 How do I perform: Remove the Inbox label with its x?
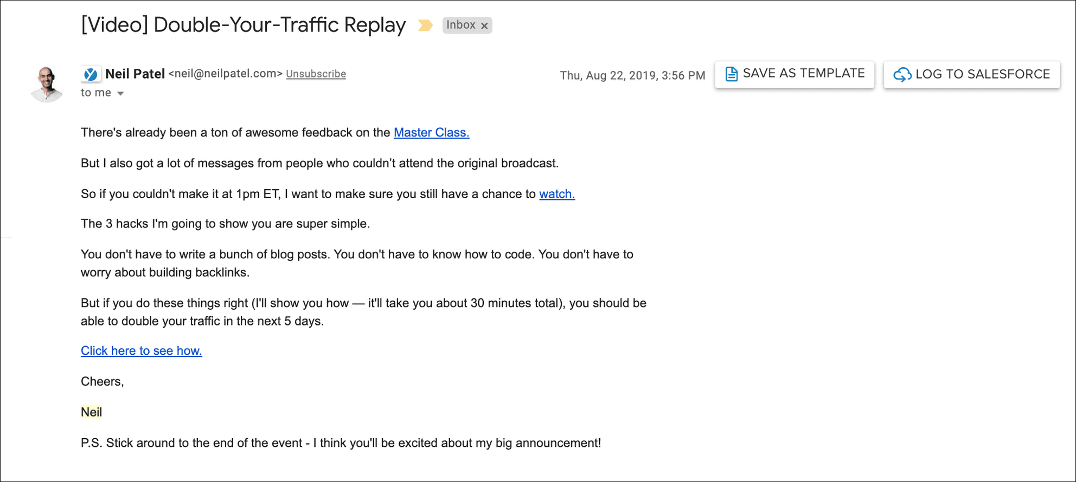tap(485, 25)
